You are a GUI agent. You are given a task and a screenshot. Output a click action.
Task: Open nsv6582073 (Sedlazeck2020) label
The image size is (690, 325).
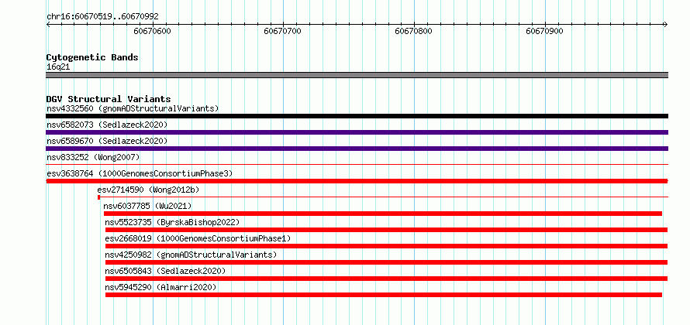107,125
